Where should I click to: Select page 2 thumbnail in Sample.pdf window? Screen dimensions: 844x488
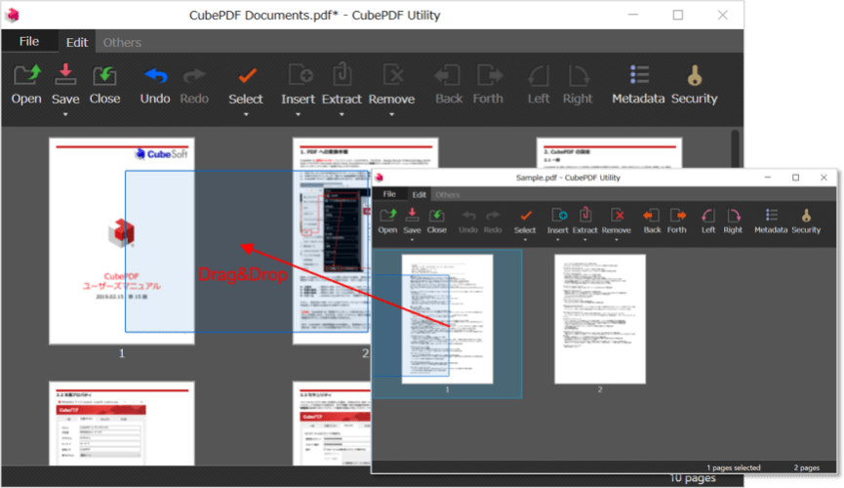coord(600,319)
